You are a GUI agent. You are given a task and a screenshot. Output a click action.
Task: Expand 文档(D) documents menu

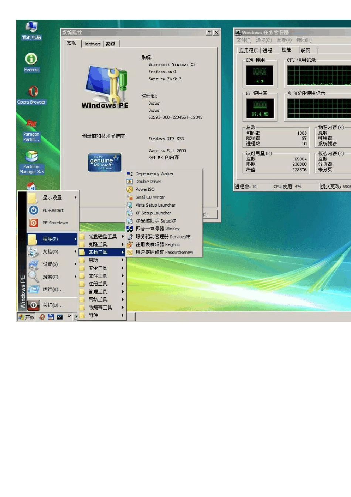pyautogui.click(x=52, y=251)
